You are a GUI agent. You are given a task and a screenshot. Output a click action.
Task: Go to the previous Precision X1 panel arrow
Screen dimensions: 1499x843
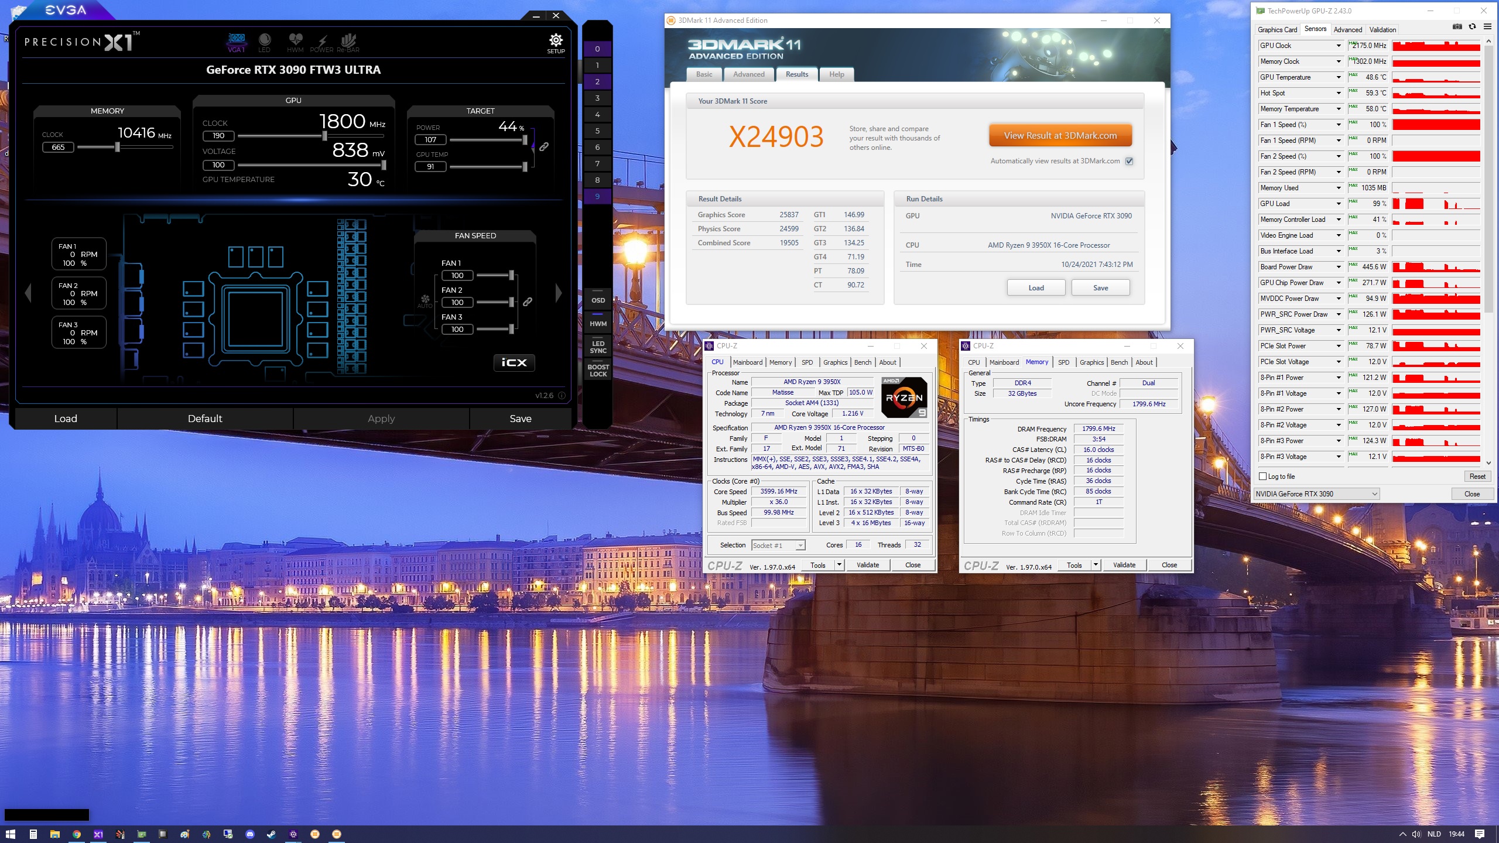[x=28, y=292]
